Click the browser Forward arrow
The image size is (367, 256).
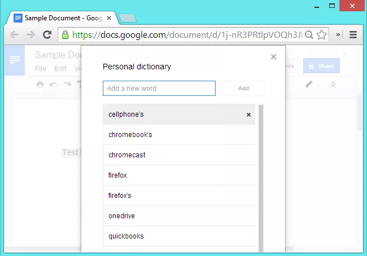(x=31, y=34)
